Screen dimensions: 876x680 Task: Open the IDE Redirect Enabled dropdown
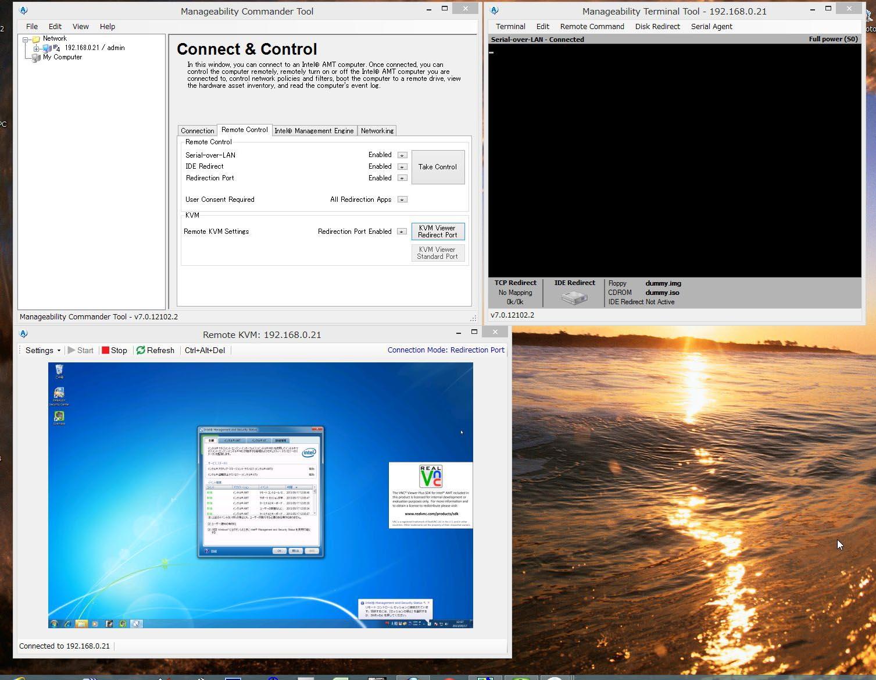point(402,167)
